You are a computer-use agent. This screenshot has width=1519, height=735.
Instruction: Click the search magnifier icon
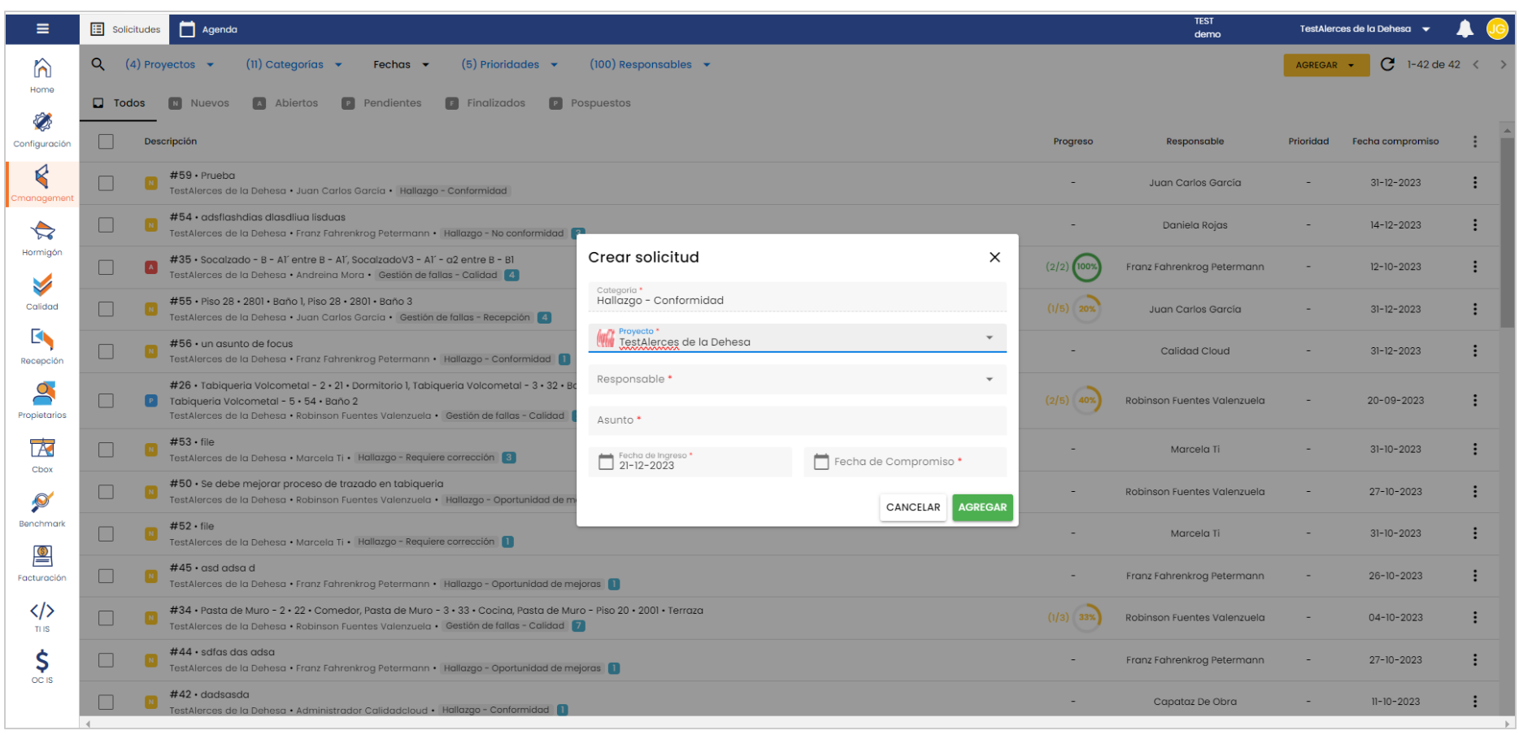[98, 64]
